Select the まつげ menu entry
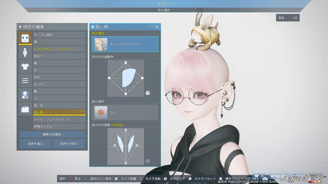 (59, 85)
